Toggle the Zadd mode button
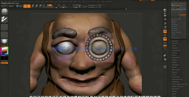The height and width of the screenshot is (97, 189). point(59,5)
